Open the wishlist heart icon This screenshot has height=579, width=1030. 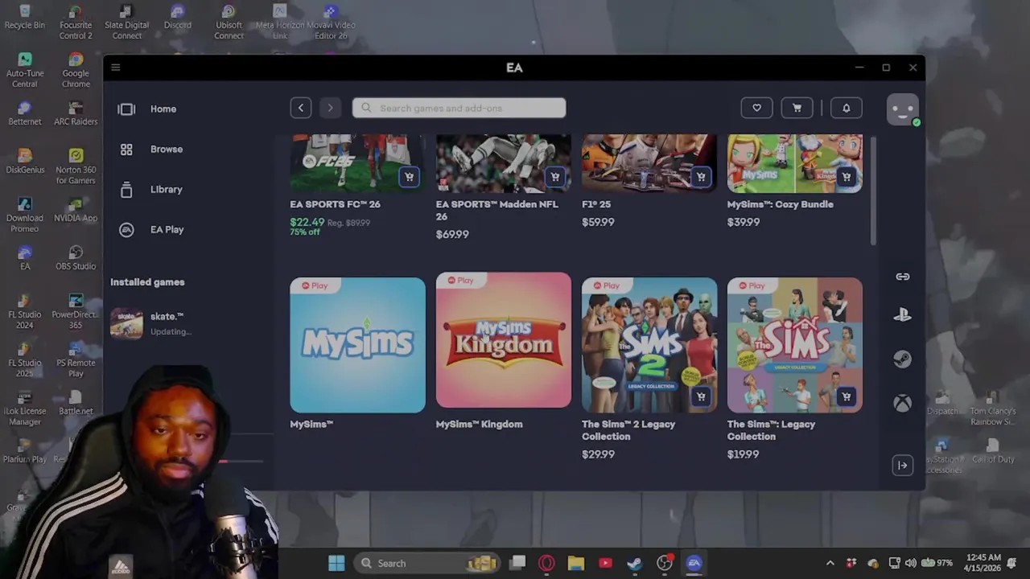[x=756, y=108]
